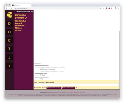Bookmark page with the star icon
The image size is (125, 104).
[100, 8]
